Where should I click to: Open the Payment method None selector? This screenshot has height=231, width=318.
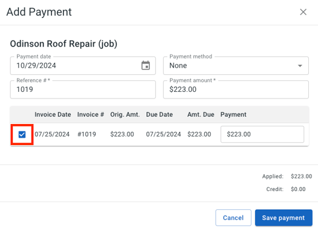tap(236, 66)
